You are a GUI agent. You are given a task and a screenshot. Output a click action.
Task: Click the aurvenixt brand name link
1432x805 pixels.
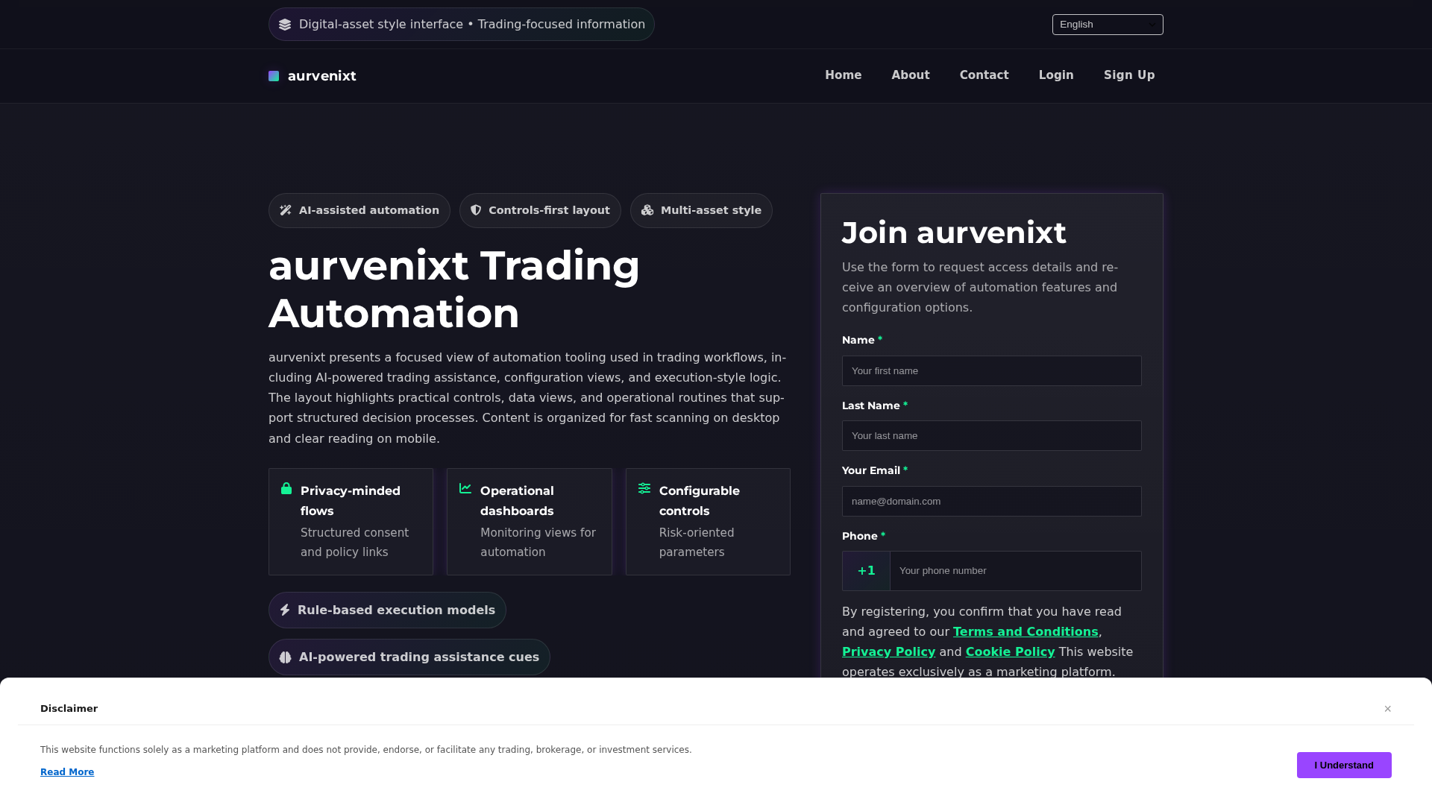[321, 76]
